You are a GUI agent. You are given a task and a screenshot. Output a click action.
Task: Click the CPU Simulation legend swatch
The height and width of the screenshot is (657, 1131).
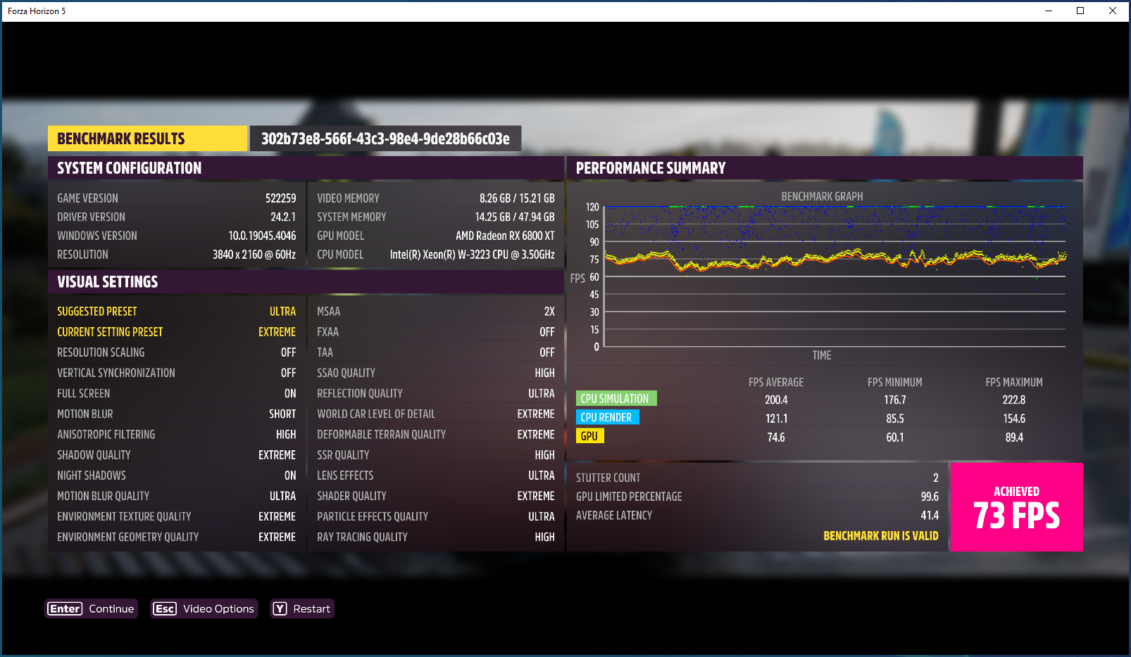[x=616, y=399]
